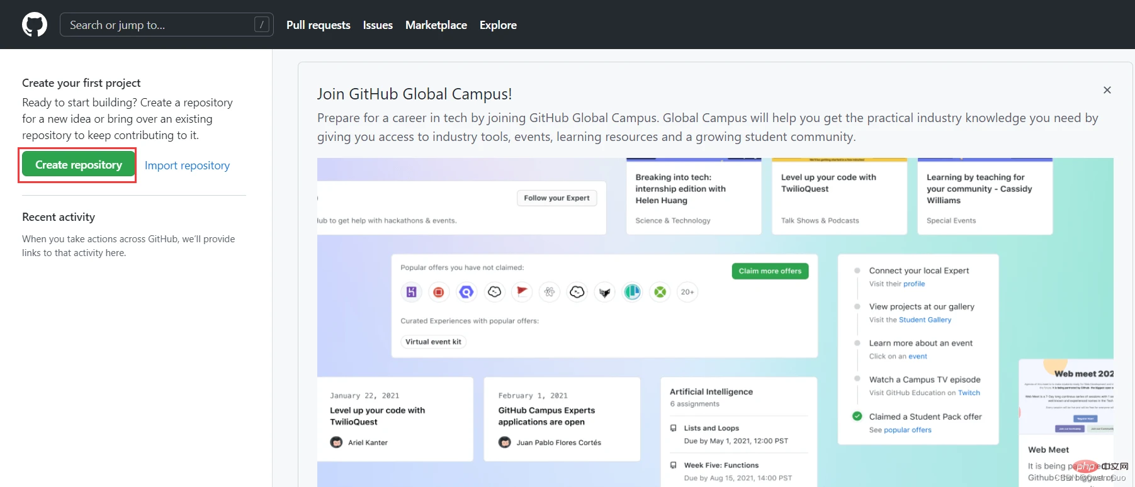The width and height of the screenshot is (1135, 487).
Task: Click the green Create repository button
Action: (x=78, y=165)
